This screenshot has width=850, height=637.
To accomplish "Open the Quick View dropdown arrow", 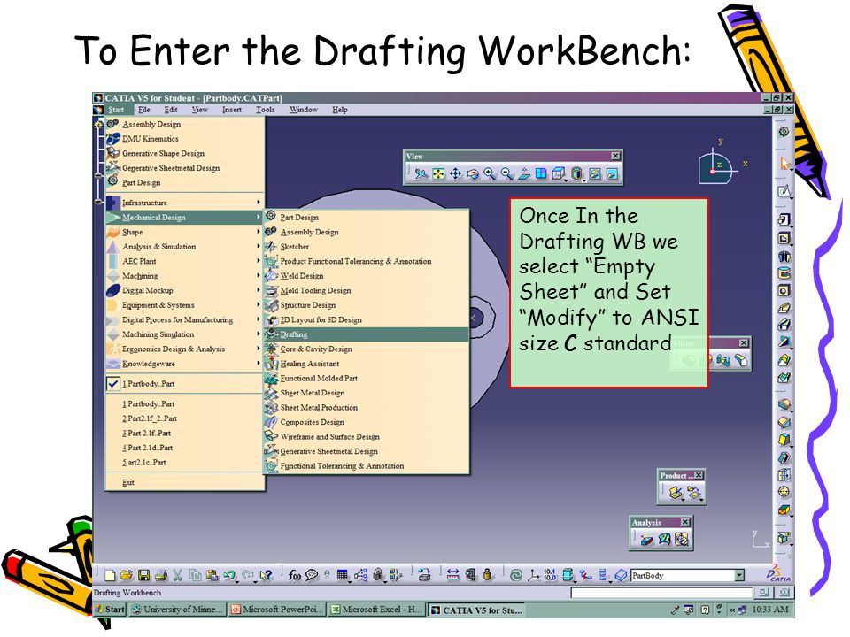I will tap(583, 180).
